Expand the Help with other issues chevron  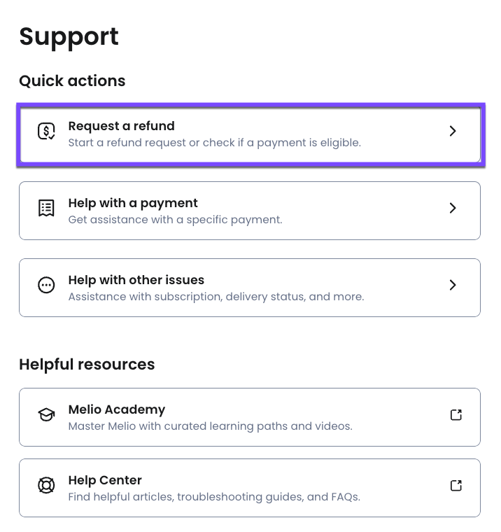point(453,285)
